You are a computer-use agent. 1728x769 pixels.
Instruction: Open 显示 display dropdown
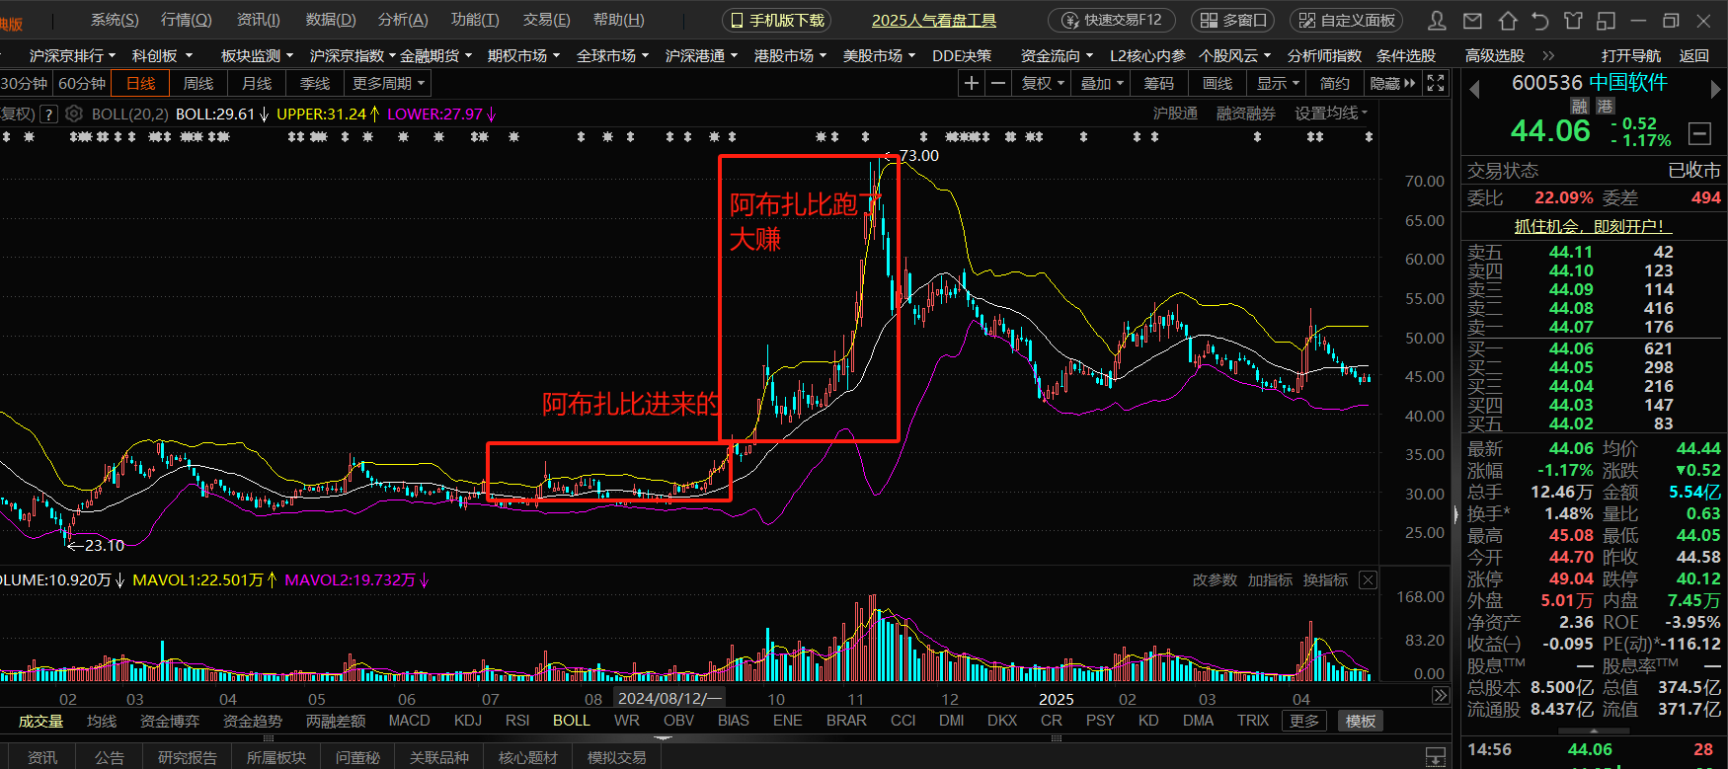point(1278,83)
